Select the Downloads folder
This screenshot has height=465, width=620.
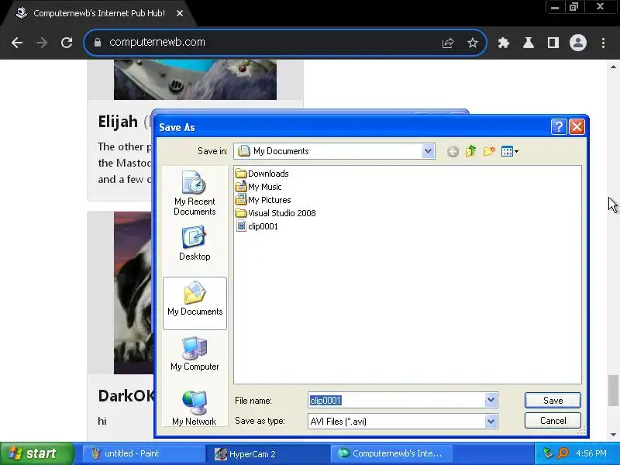coord(262,174)
